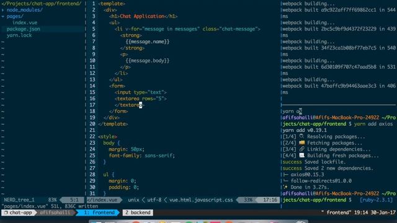Click the yarn add v0.19.1 line
Image resolution: width=397 pixels, height=223 pixels.
coord(305,130)
